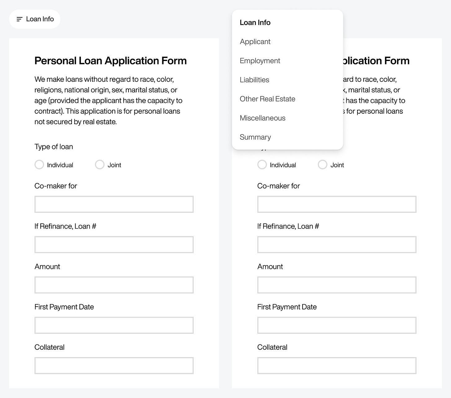
Task: Select Loan Info in the section menu
Action: [x=255, y=23]
